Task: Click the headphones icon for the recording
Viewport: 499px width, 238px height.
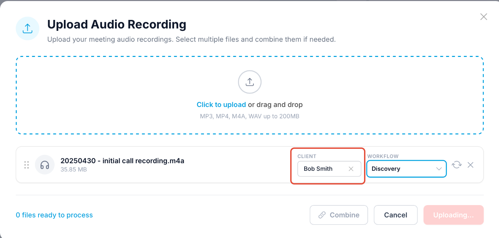Action: click(x=45, y=165)
